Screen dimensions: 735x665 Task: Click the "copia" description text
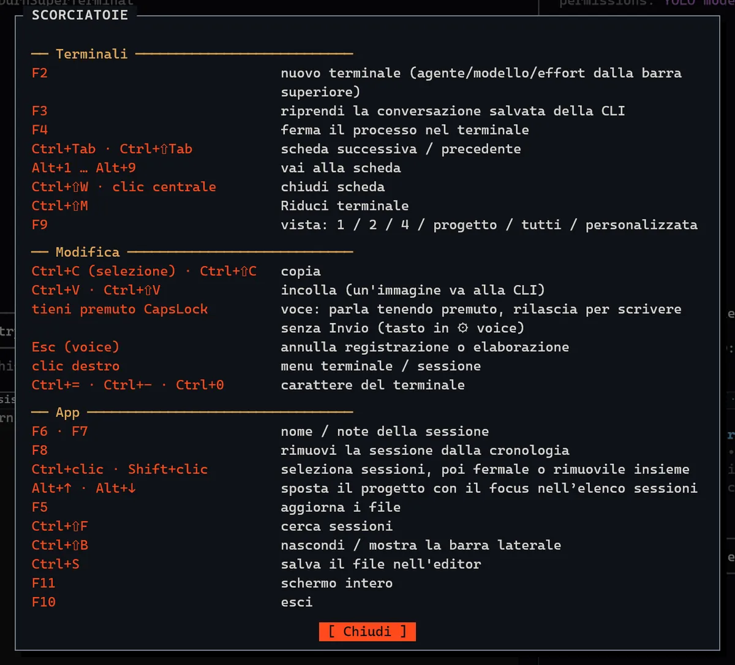pyautogui.click(x=301, y=271)
